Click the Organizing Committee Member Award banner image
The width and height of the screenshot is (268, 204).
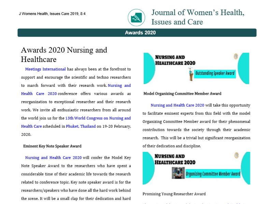pyautogui.click(x=196, y=168)
